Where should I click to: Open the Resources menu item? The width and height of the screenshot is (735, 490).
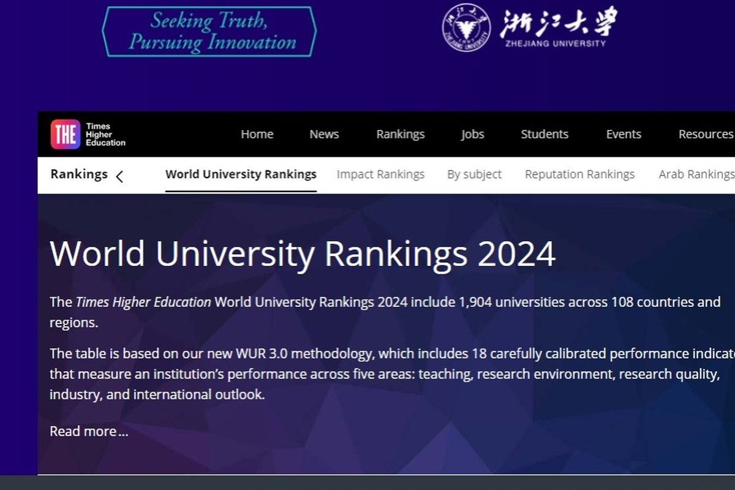click(x=706, y=134)
